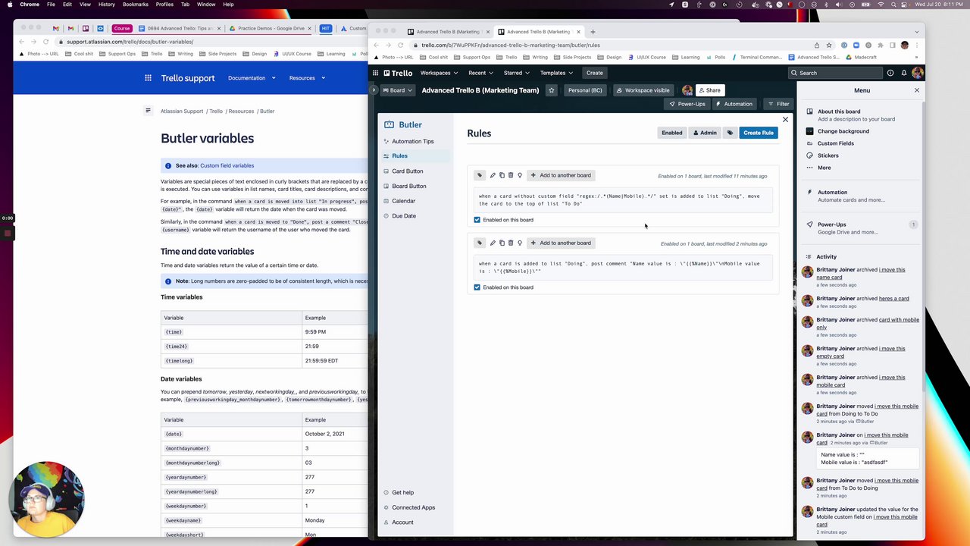Edit the post comment rule with the pencil icon

pyautogui.click(x=493, y=243)
